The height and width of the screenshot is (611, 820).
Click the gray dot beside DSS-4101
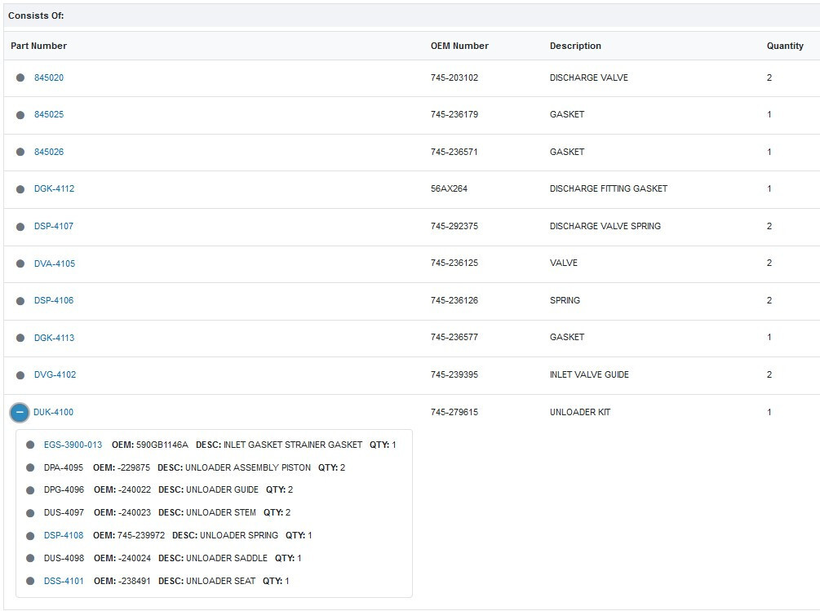30,581
